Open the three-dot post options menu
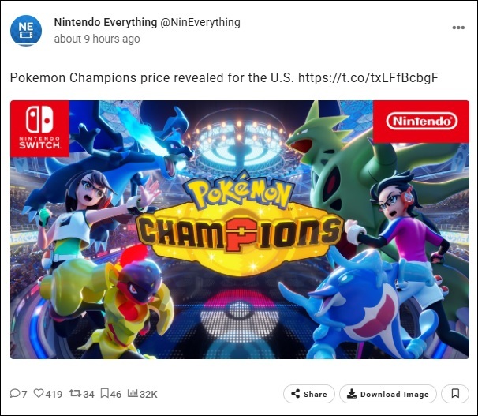The height and width of the screenshot is (416, 478). click(x=458, y=28)
